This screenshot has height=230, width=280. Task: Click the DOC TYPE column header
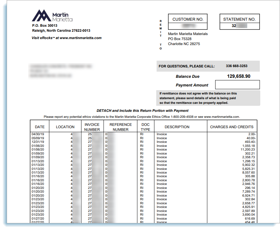click(145, 127)
